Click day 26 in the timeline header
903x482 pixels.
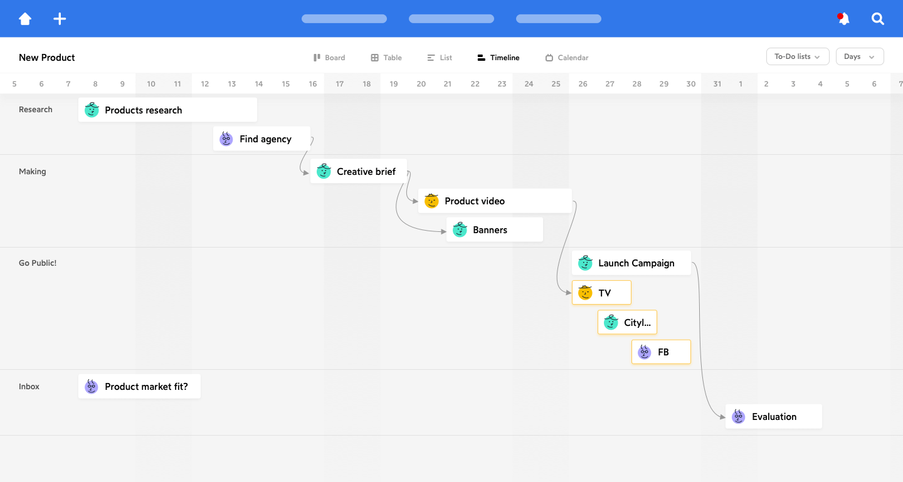(x=583, y=84)
